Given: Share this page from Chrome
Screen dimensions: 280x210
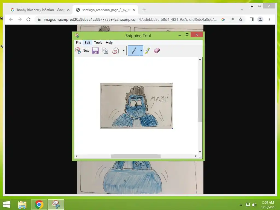Looking at the screenshot, I should [232, 19].
